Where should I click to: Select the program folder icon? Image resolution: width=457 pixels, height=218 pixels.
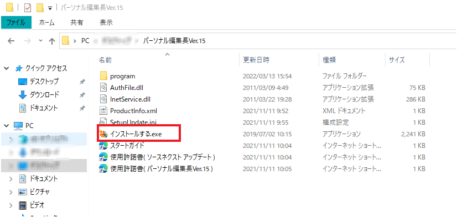[x=104, y=76]
